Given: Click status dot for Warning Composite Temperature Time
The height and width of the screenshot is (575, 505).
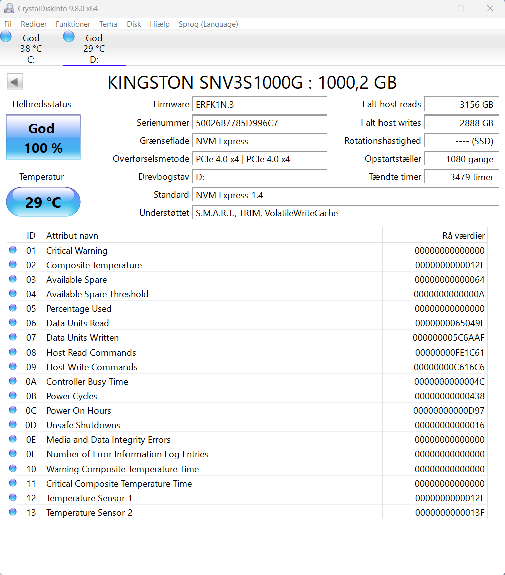Looking at the screenshot, I should coord(13,469).
